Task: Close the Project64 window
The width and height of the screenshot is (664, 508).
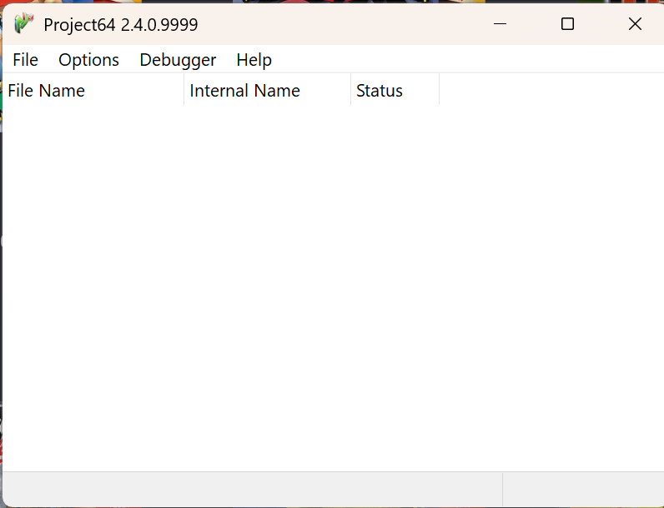Action: 635,24
